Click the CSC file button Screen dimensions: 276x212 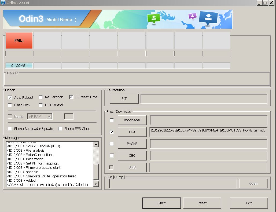(132, 155)
